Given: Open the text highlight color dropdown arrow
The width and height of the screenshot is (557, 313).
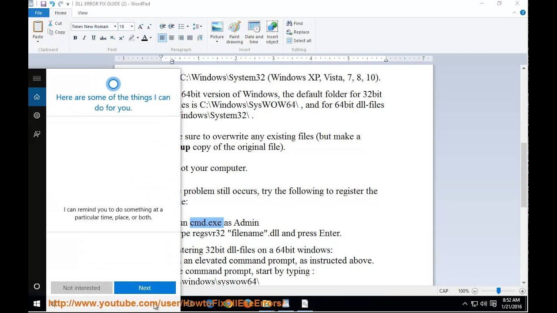Looking at the screenshot, I should coord(138,38).
